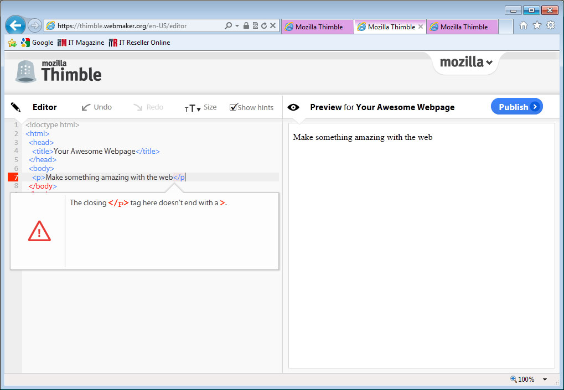The height and width of the screenshot is (390, 564).
Task: Click the mozilla Thimble title text
Action: coord(71,71)
